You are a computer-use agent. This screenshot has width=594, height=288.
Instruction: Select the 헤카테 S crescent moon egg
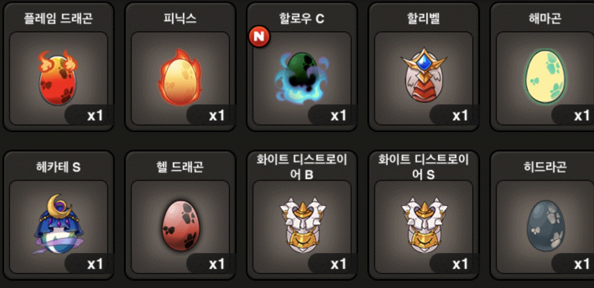[x=58, y=224]
